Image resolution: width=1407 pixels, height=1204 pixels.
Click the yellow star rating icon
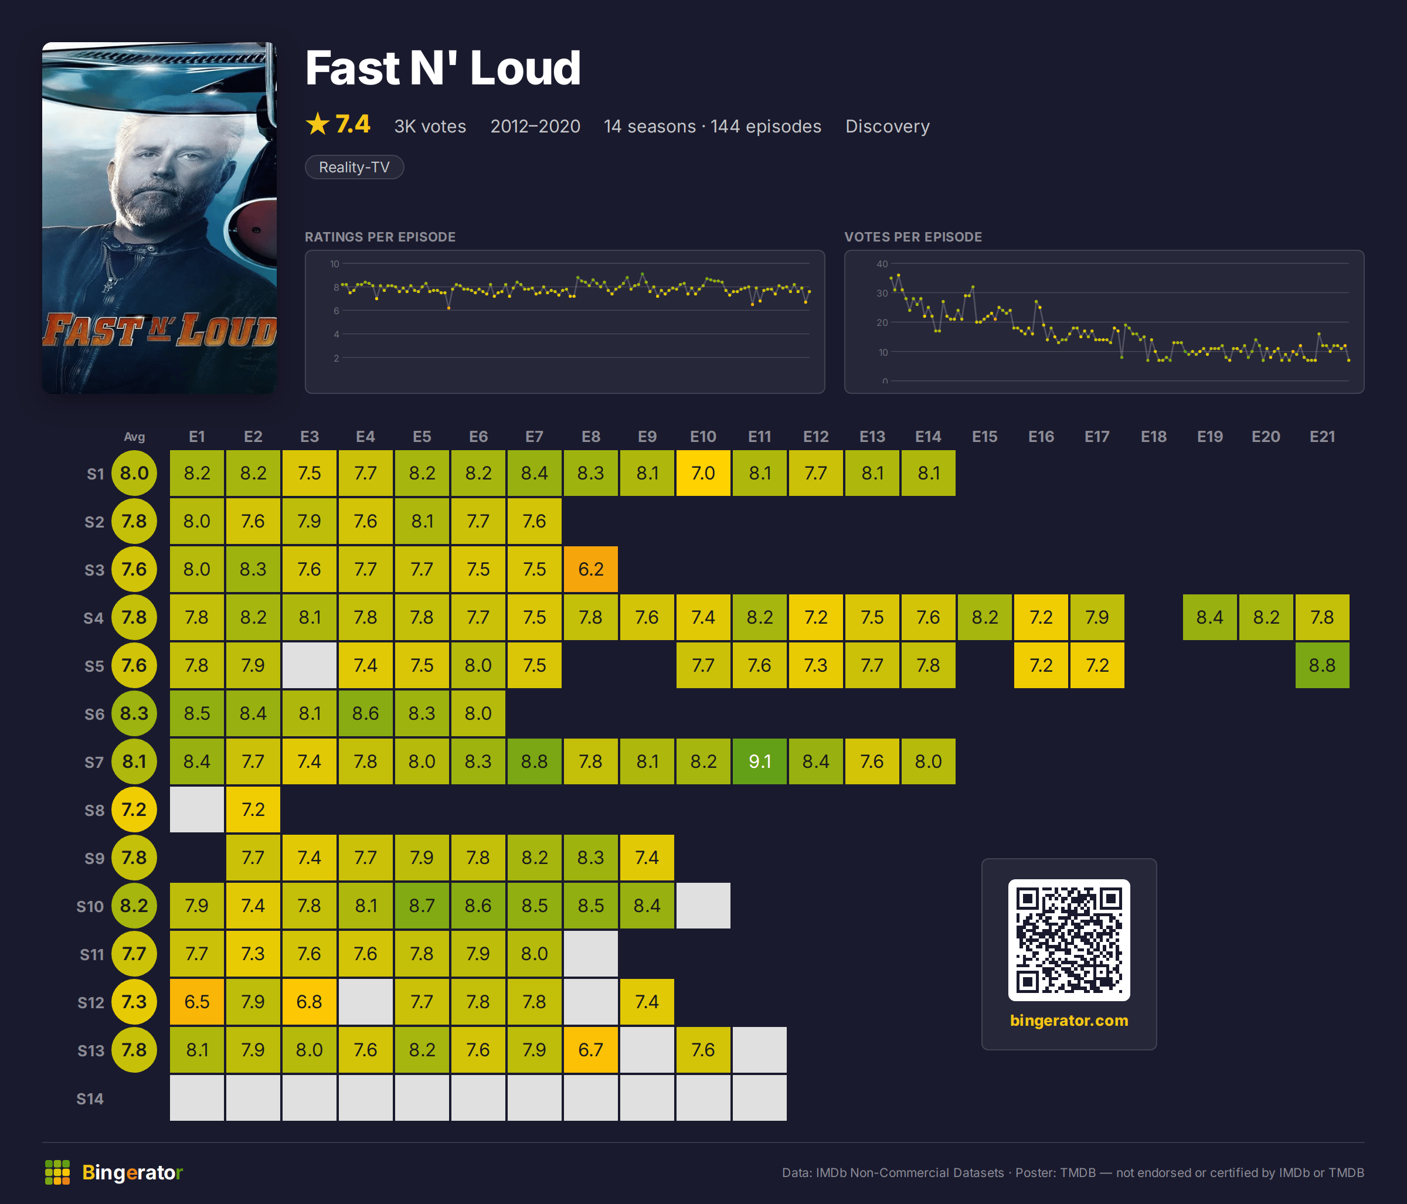click(x=317, y=124)
